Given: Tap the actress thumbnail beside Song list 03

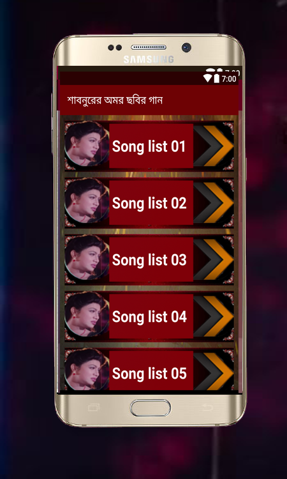Looking at the screenshot, I should click(x=87, y=257).
